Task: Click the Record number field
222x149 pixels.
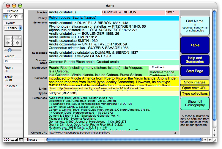Action: click(13, 61)
